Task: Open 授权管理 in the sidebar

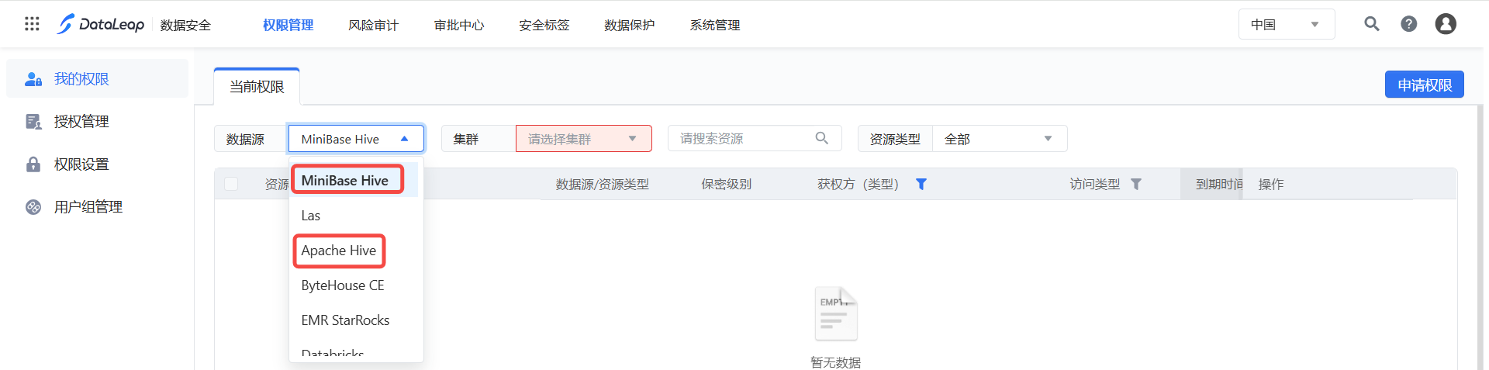Action: point(97,121)
